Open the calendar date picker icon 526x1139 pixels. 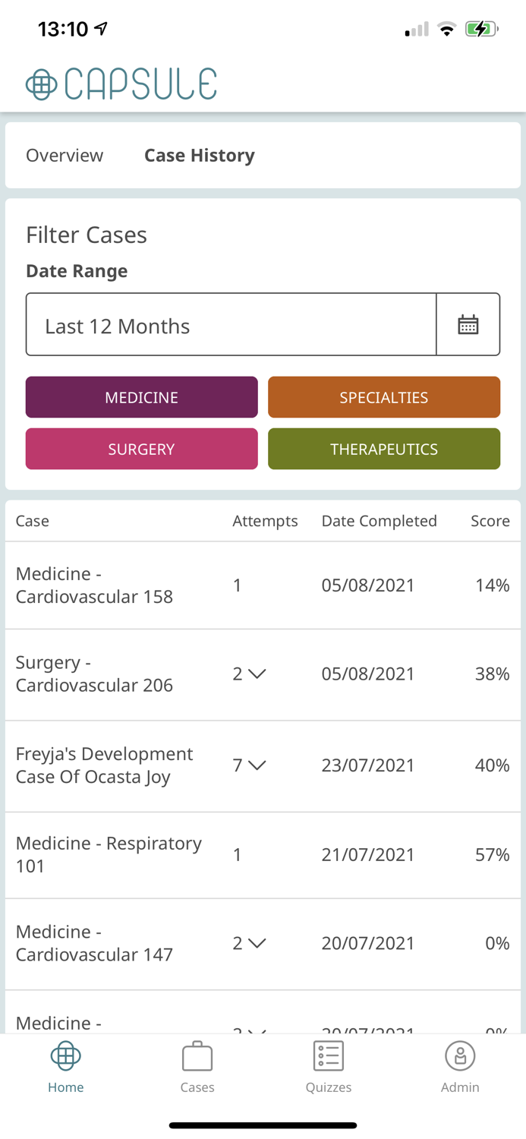pyautogui.click(x=468, y=323)
